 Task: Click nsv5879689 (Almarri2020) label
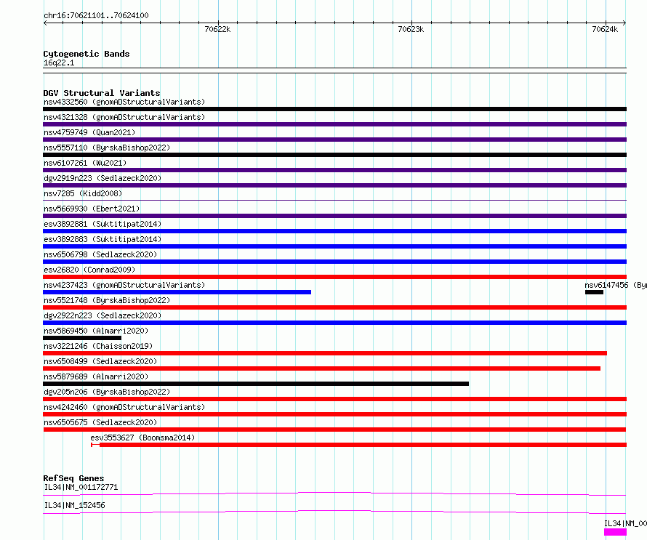tap(96, 376)
